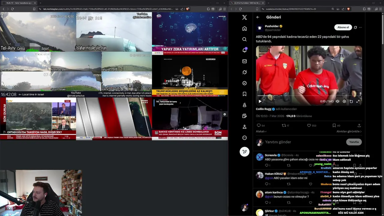Reload the Multi TV page
384x216 pixels.
12,9
